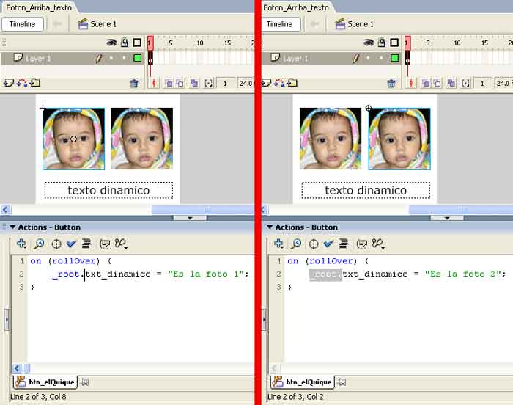Insert a new layer in left timeline

click(x=9, y=83)
